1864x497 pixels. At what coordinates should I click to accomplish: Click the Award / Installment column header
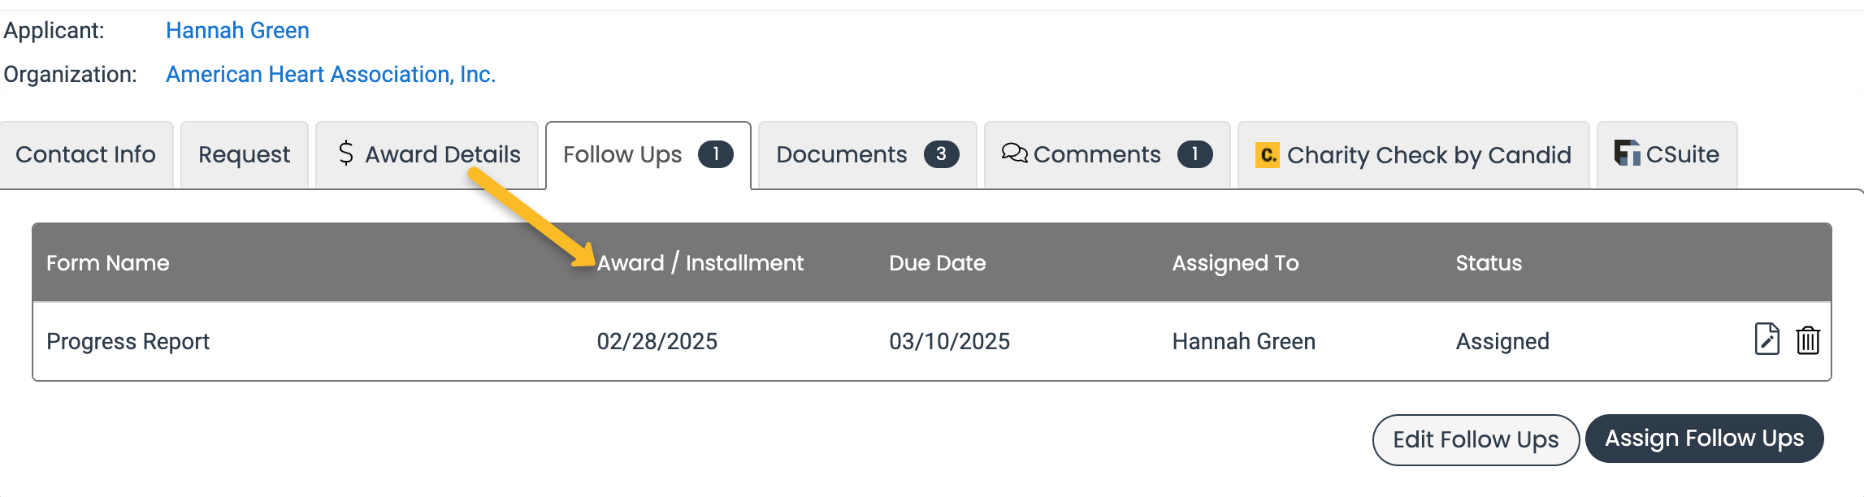pyautogui.click(x=700, y=262)
